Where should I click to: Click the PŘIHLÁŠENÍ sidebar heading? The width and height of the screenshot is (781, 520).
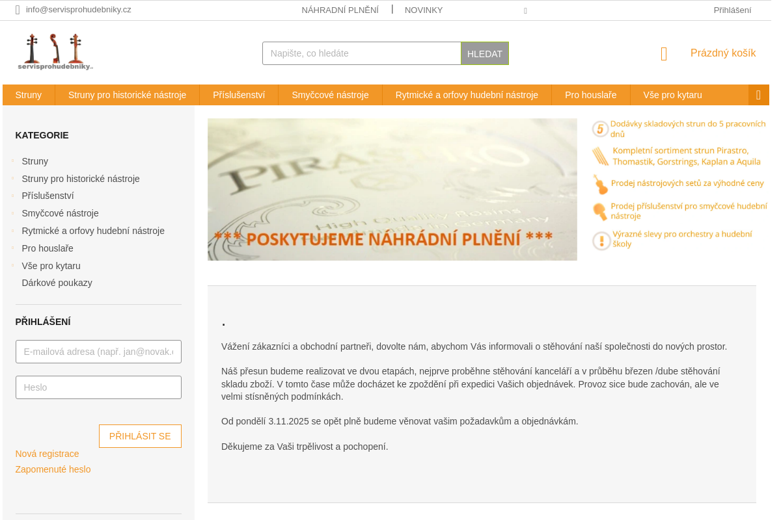click(43, 322)
